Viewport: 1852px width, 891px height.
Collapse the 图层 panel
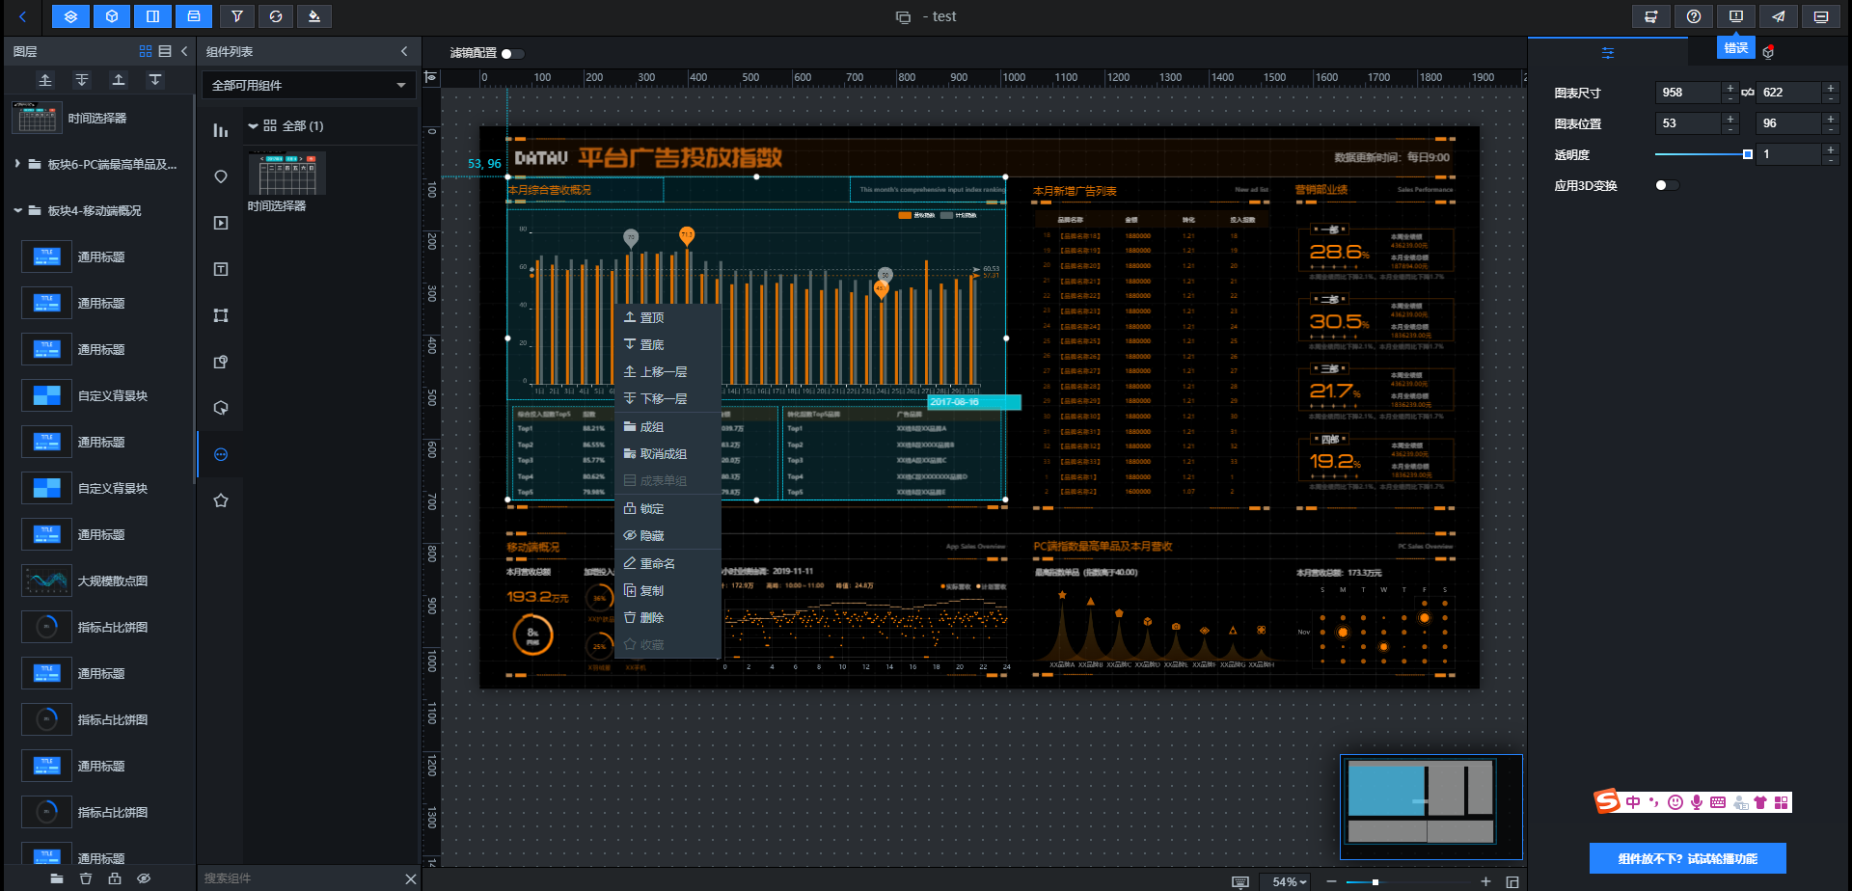click(184, 51)
